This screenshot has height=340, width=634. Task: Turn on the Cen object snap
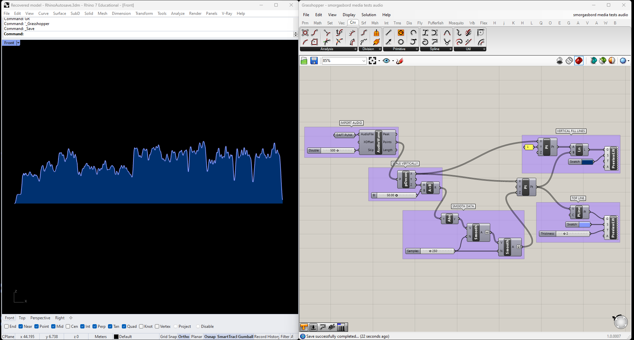point(68,326)
